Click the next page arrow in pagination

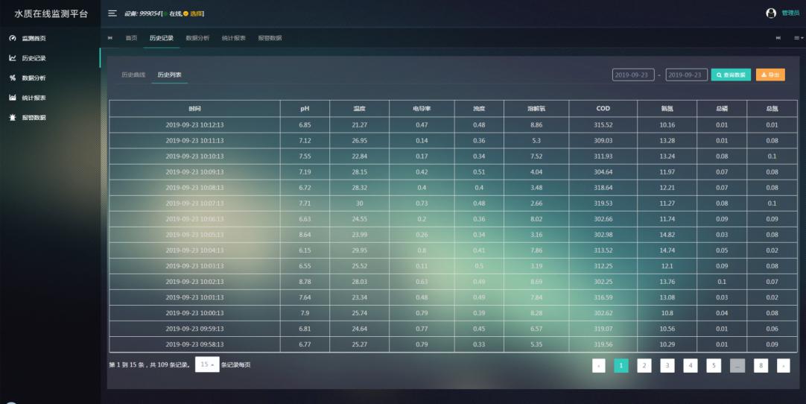pos(783,365)
